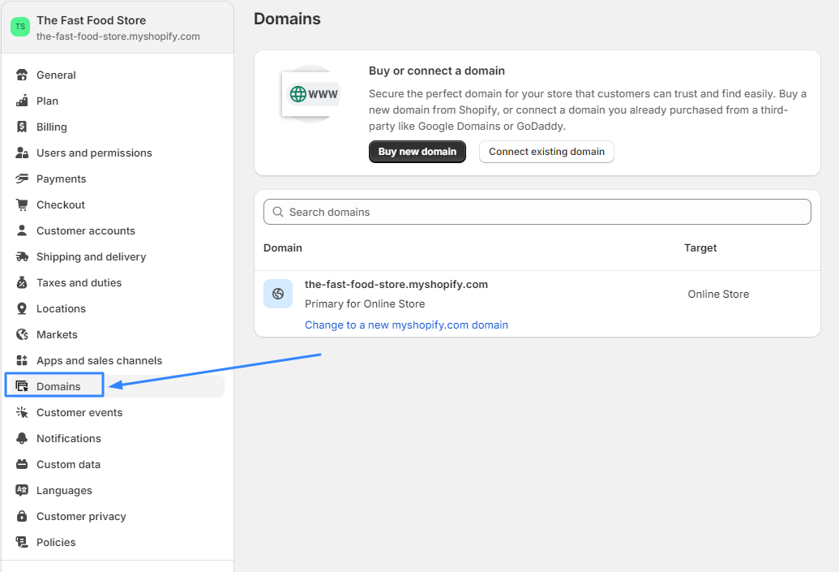The height and width of the screenshot is (572, 839).
Task: Go to Billing settings
Action: tap(118, 127)
